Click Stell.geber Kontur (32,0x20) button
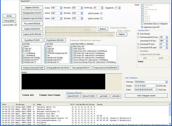The width and height of the screenshot is (172, 126). [x=32, y=18]
